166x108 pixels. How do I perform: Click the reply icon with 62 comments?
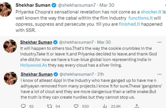click(24, 106)
